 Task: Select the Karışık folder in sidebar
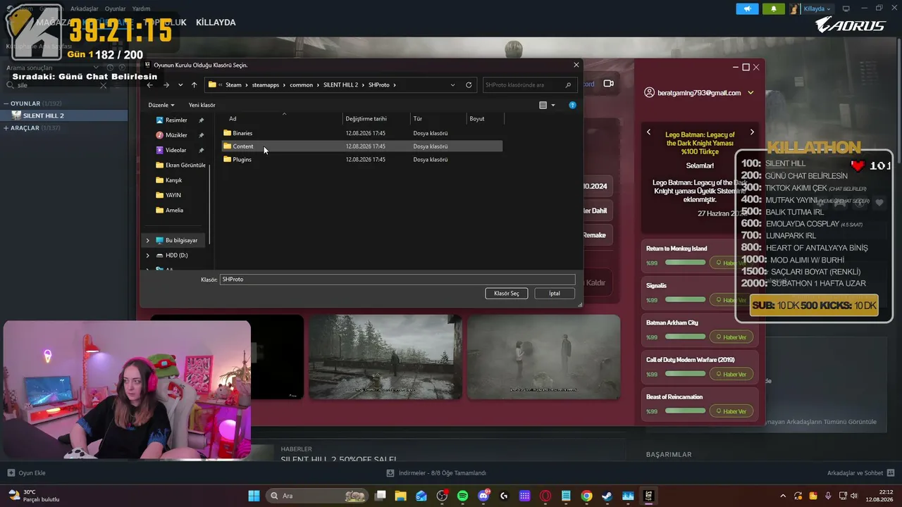click(x=173, y=180)
